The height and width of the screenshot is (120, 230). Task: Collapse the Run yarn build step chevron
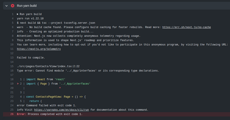point(7,6)
